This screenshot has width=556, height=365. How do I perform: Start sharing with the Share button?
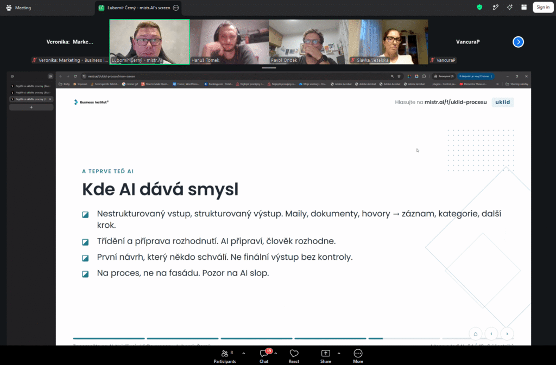point(326,356)
